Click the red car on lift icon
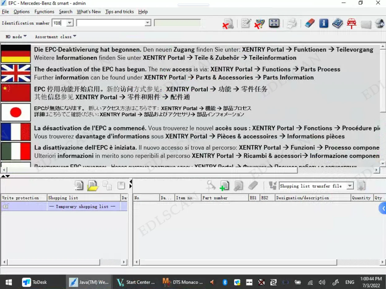 (351, 24)
